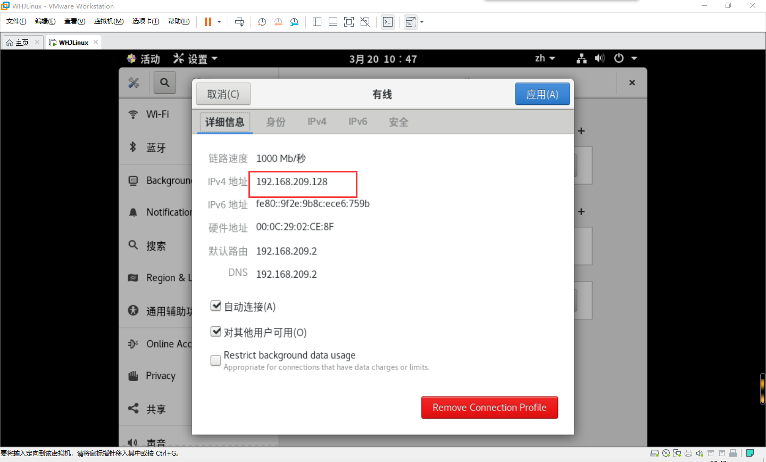Enter full screen mode for the VM
The height and width of the screenshot is (462, 766).
[348, 21]
